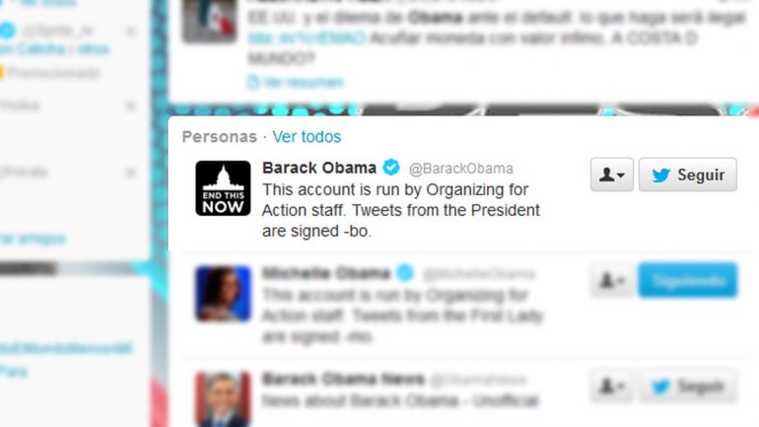Click the verified badge beside Barack Obama
Image resolution: width=759 pixels, height=427 pixels.
pyautogui.click(x=391, y=168)
